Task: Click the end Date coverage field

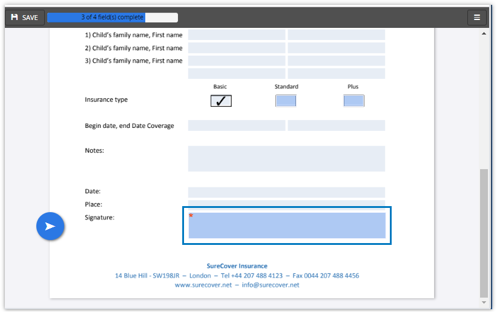Action: (x=336, y=125)
